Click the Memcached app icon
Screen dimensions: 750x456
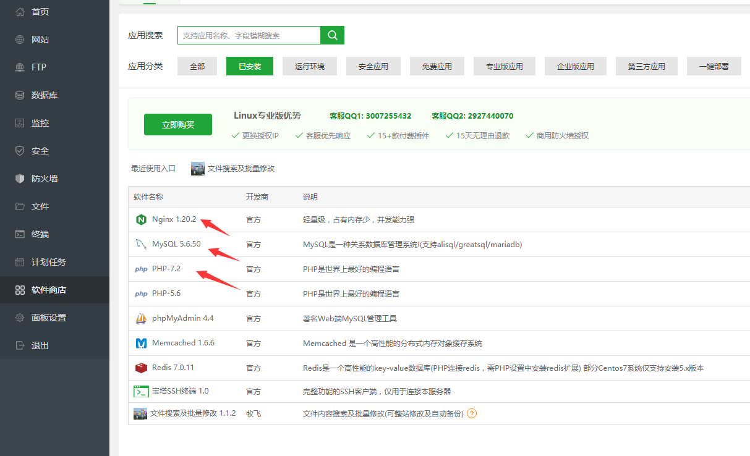pyautogui.click(x=141, y=342)
